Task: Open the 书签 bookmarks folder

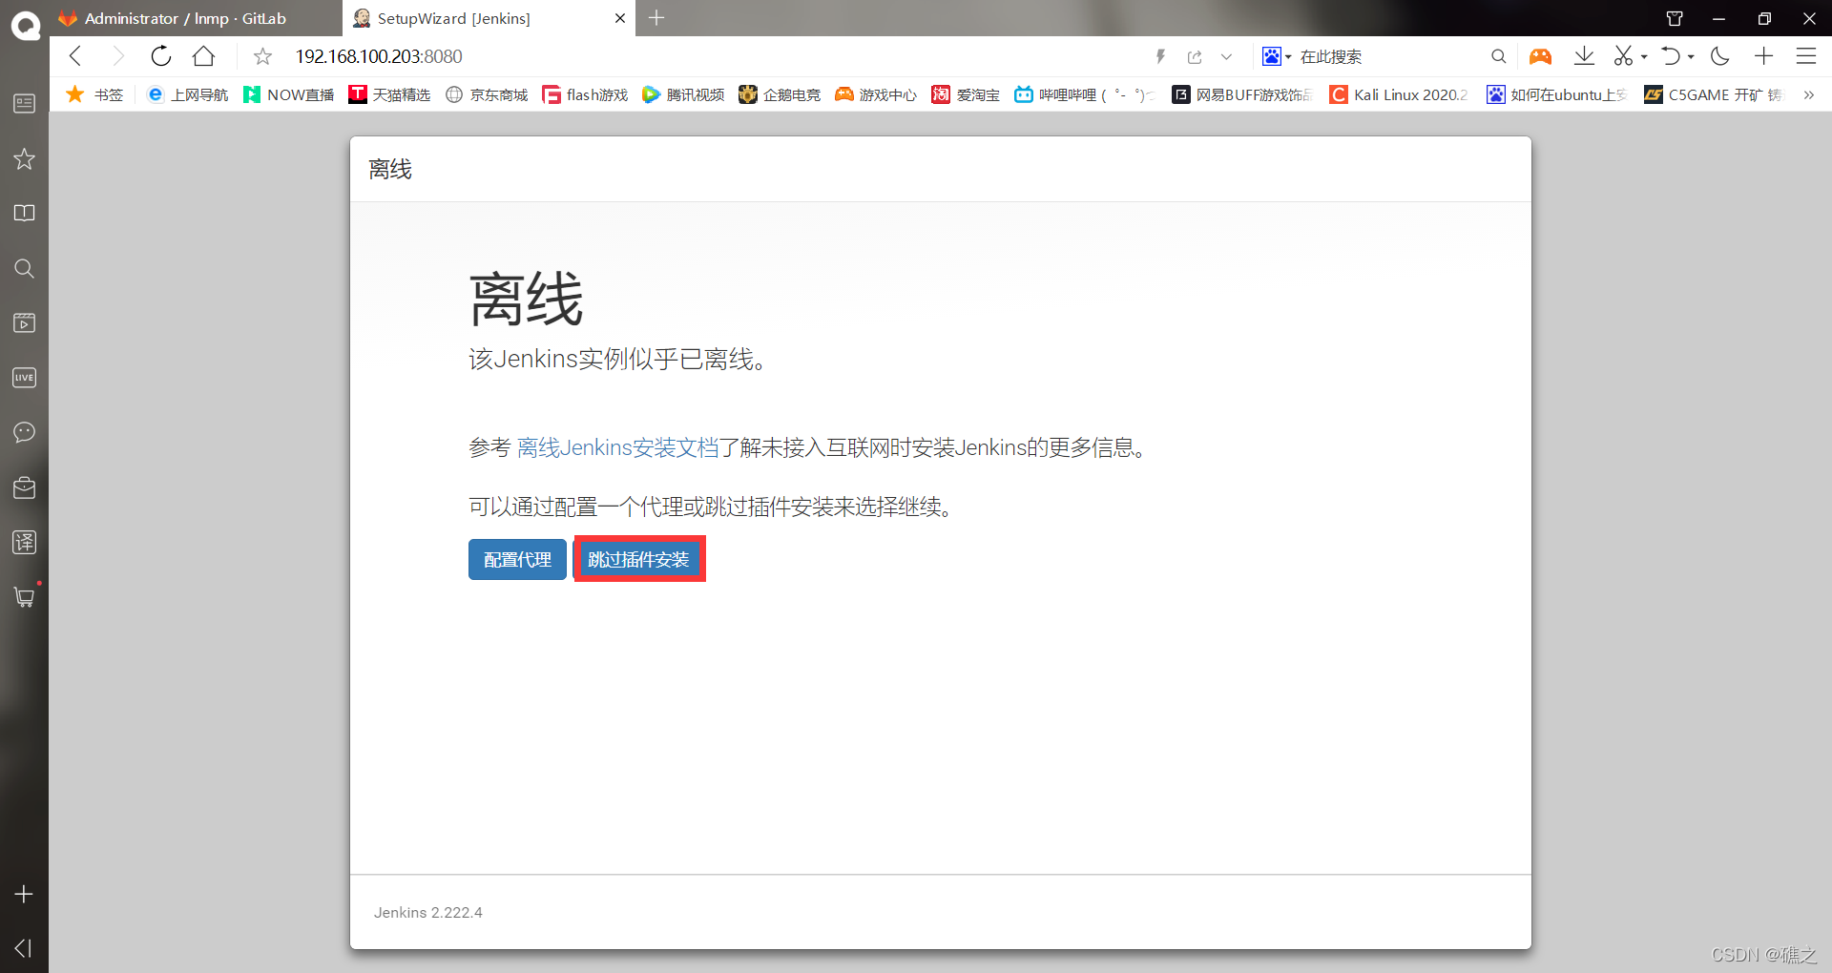Action: click(94, 94)
